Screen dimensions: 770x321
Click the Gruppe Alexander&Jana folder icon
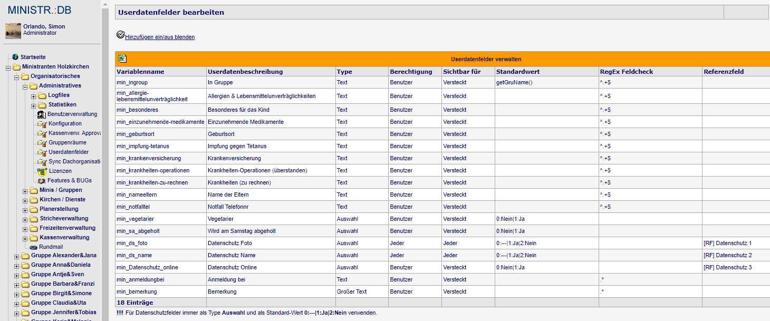[25, 256]
